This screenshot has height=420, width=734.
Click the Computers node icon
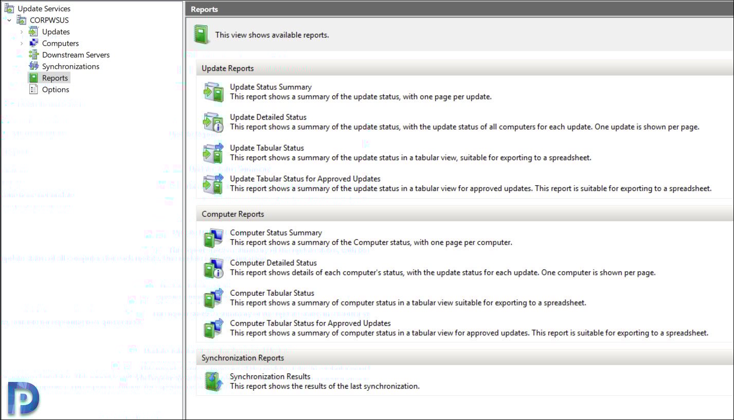tap(33, 43)
